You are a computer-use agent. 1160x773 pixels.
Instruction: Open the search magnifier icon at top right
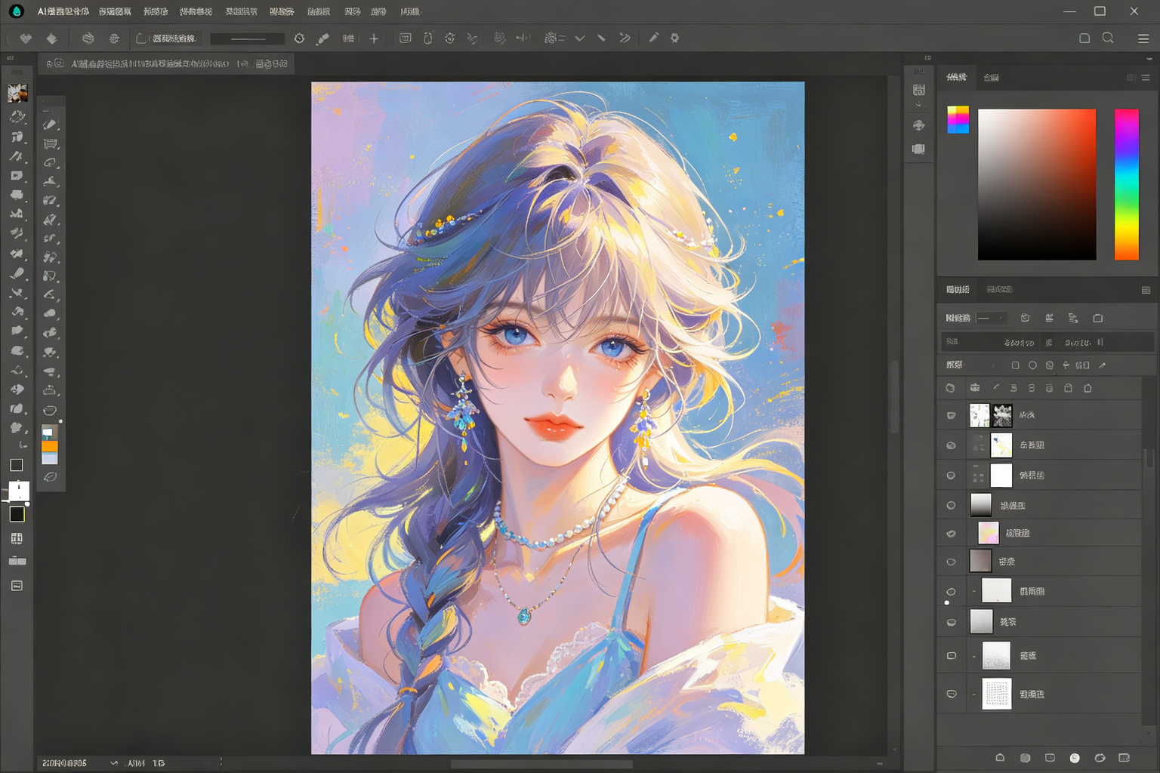(1108, 38)
